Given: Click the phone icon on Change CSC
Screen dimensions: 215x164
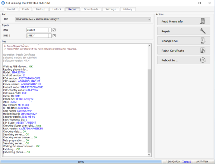Looking at the screenshot, I should [203, 41].
